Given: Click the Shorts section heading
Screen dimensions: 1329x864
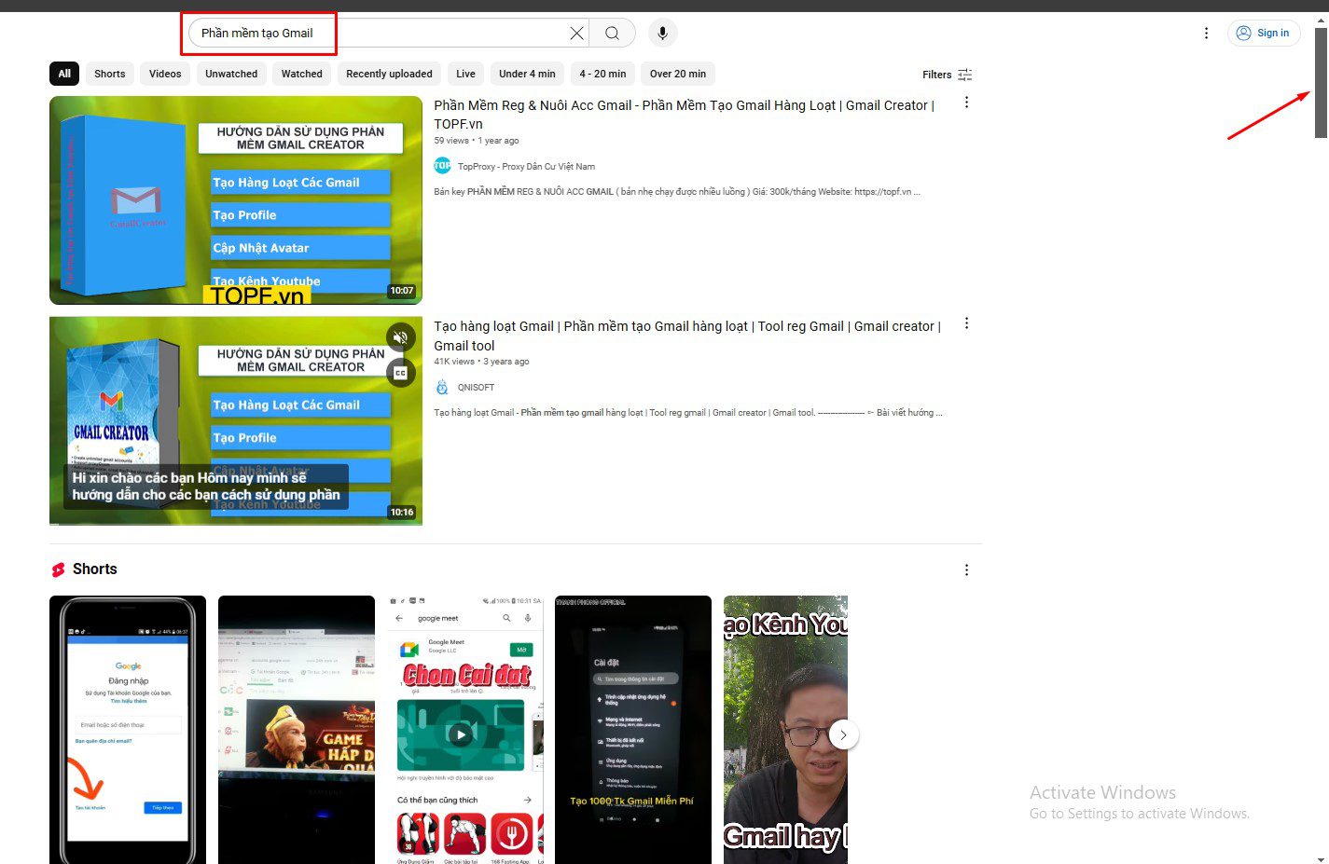Looking at the screenshot, I should pyautogui.click(x=95, y=569).
